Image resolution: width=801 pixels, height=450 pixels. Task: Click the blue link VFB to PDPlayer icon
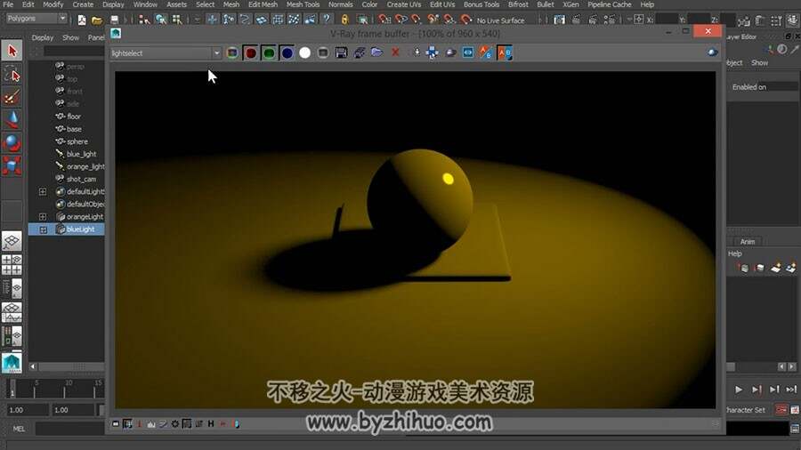pos(468,52)
